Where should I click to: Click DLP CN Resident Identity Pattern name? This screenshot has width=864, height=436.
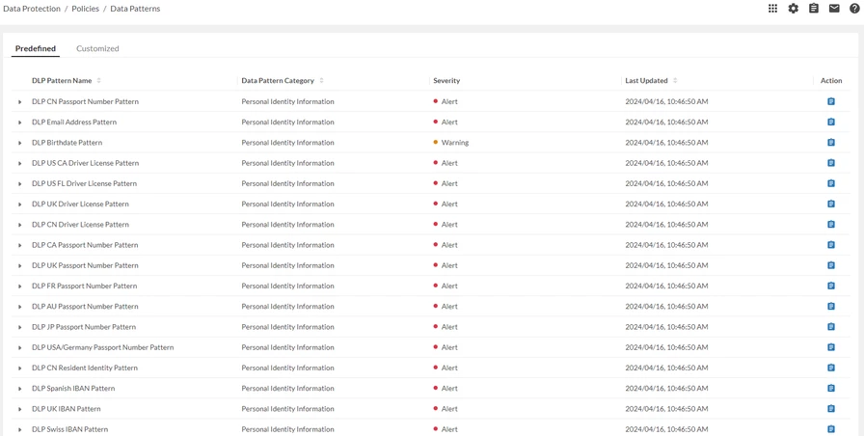[x=85, y=368]
